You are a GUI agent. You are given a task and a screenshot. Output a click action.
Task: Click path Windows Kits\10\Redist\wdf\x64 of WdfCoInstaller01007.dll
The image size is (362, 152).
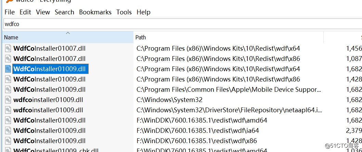218,49
